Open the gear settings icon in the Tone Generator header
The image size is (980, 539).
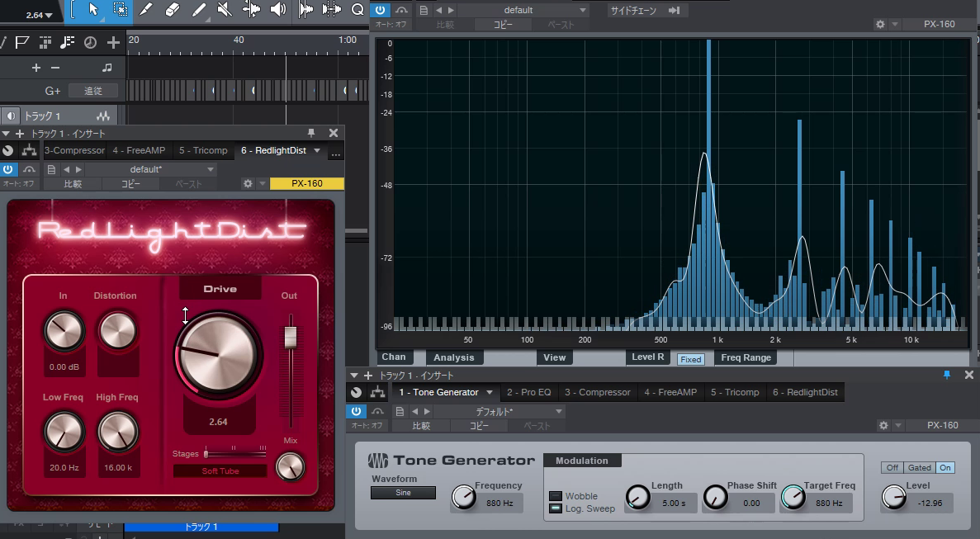[883, 425]
